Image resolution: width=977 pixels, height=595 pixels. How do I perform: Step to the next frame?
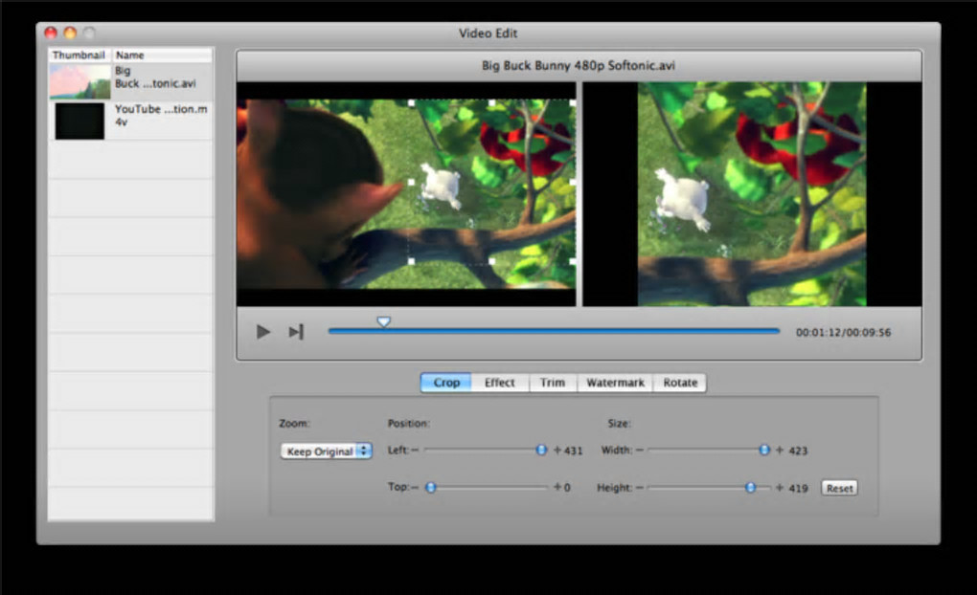297,332
